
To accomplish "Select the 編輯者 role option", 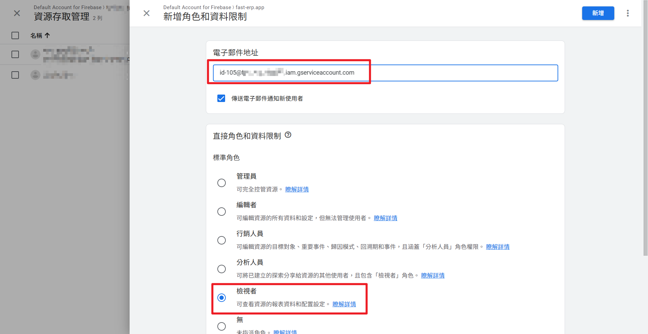I will point(221,211).
